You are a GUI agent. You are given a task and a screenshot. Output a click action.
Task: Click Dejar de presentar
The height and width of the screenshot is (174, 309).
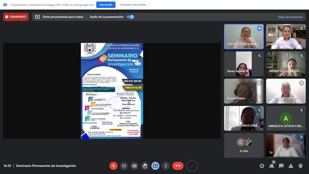point(290,17)
